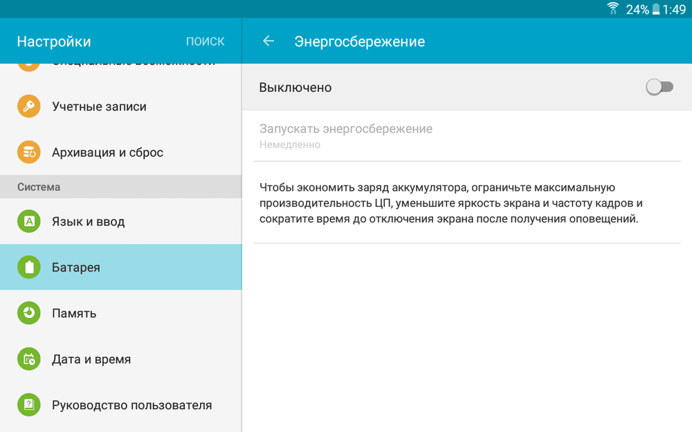This screenshot has width=692, height=432.
Task: Click the Память storage icon
Action: pos(28,313)
